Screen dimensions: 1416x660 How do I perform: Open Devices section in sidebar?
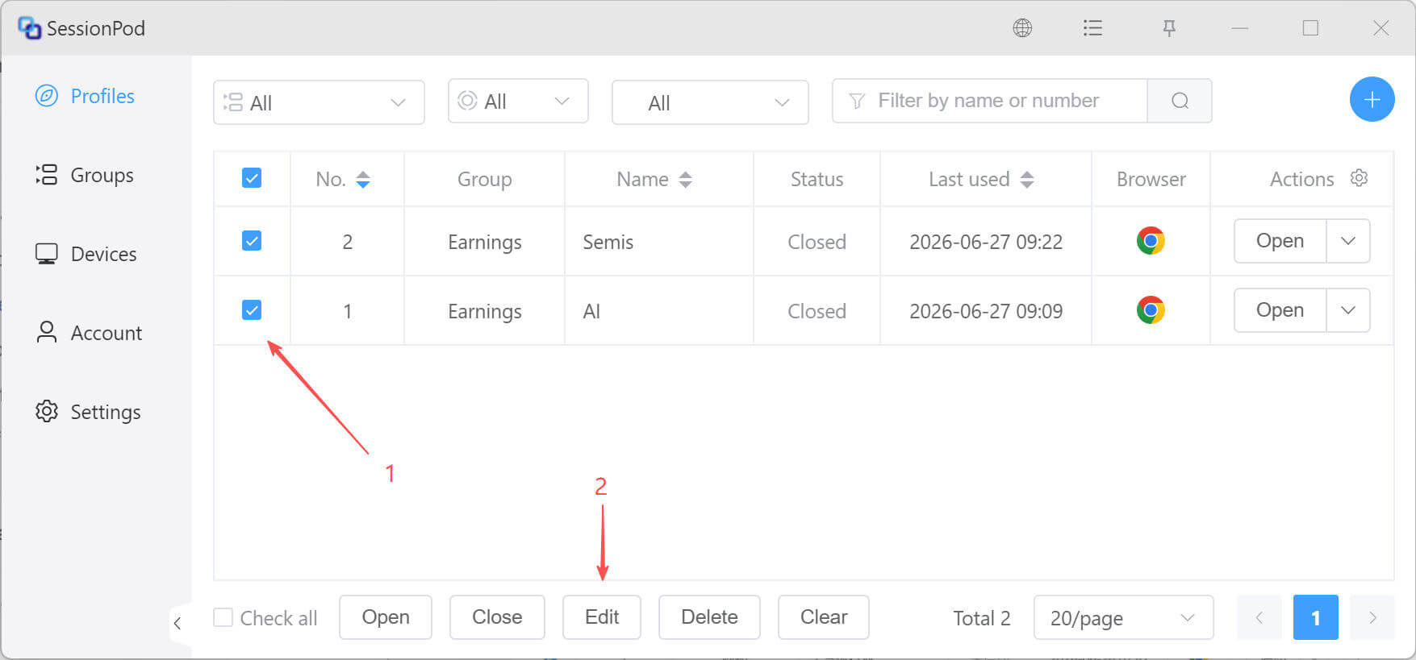[86, 254]
